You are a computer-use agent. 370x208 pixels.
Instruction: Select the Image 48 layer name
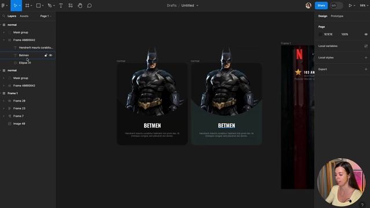tap(19, 124)
